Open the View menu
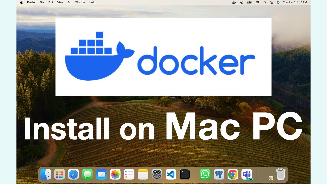Viewport: 327px width, 184px height. [60, 2]
